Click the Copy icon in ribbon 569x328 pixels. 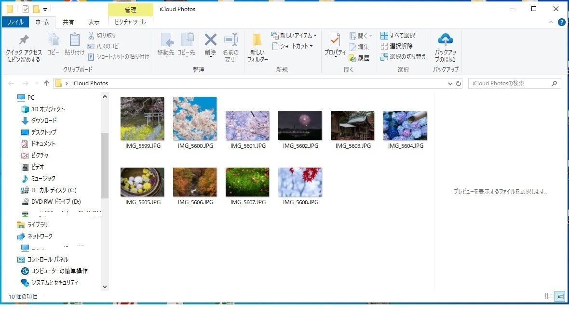pos(54,44)
